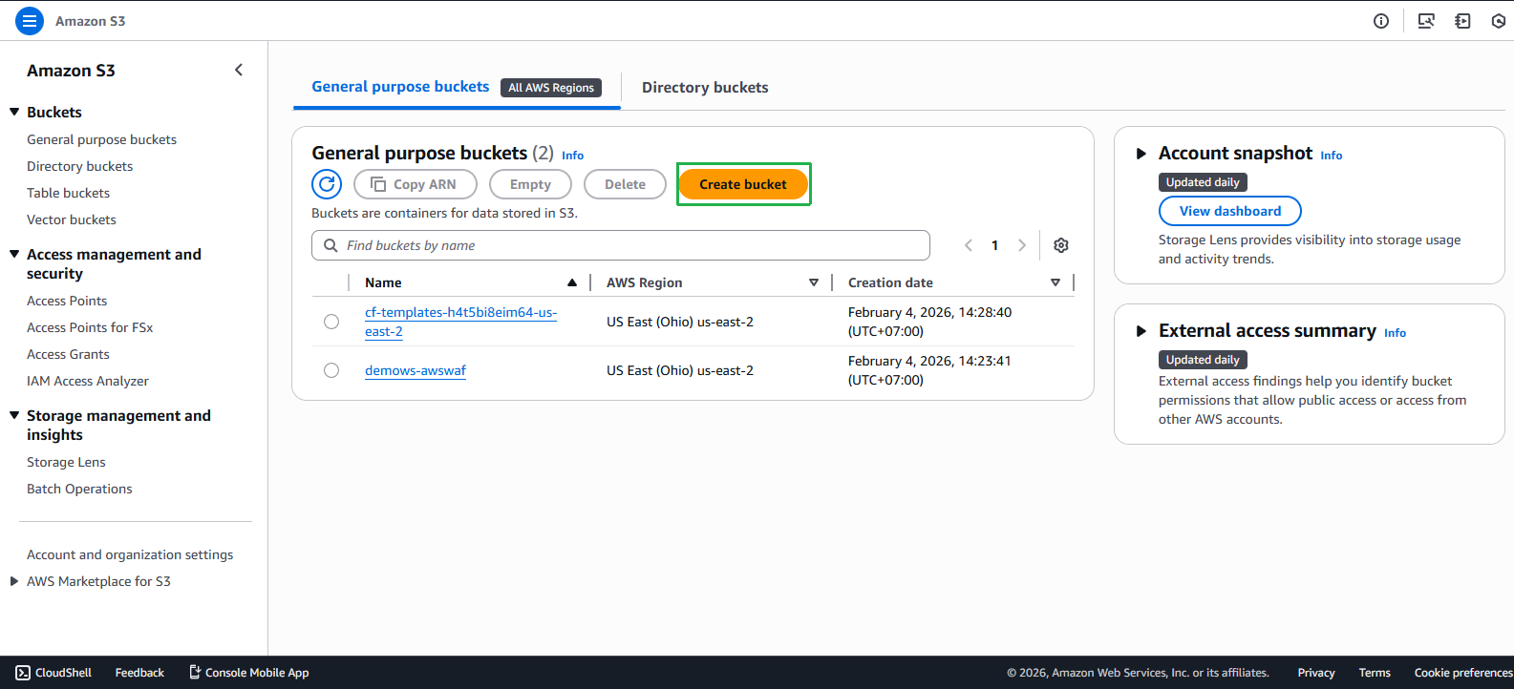The width and height of the screenshot is (1514, 689).
Task: Go to previous page of buckets
Action: coord(969,245)
